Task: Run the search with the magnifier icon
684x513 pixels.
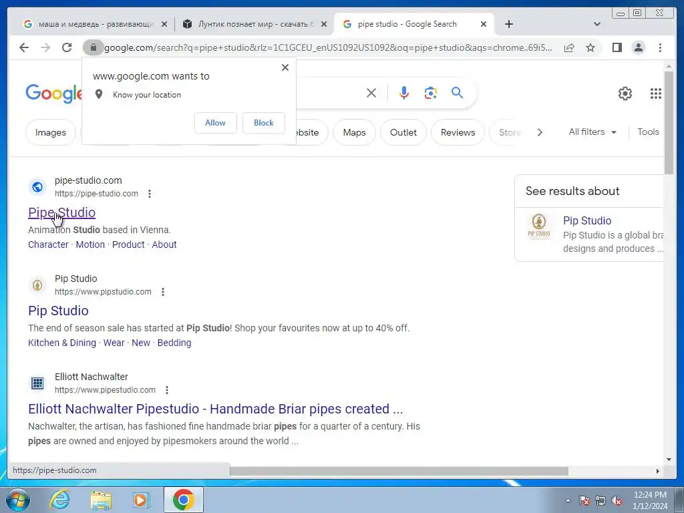Action: (457, 93)
